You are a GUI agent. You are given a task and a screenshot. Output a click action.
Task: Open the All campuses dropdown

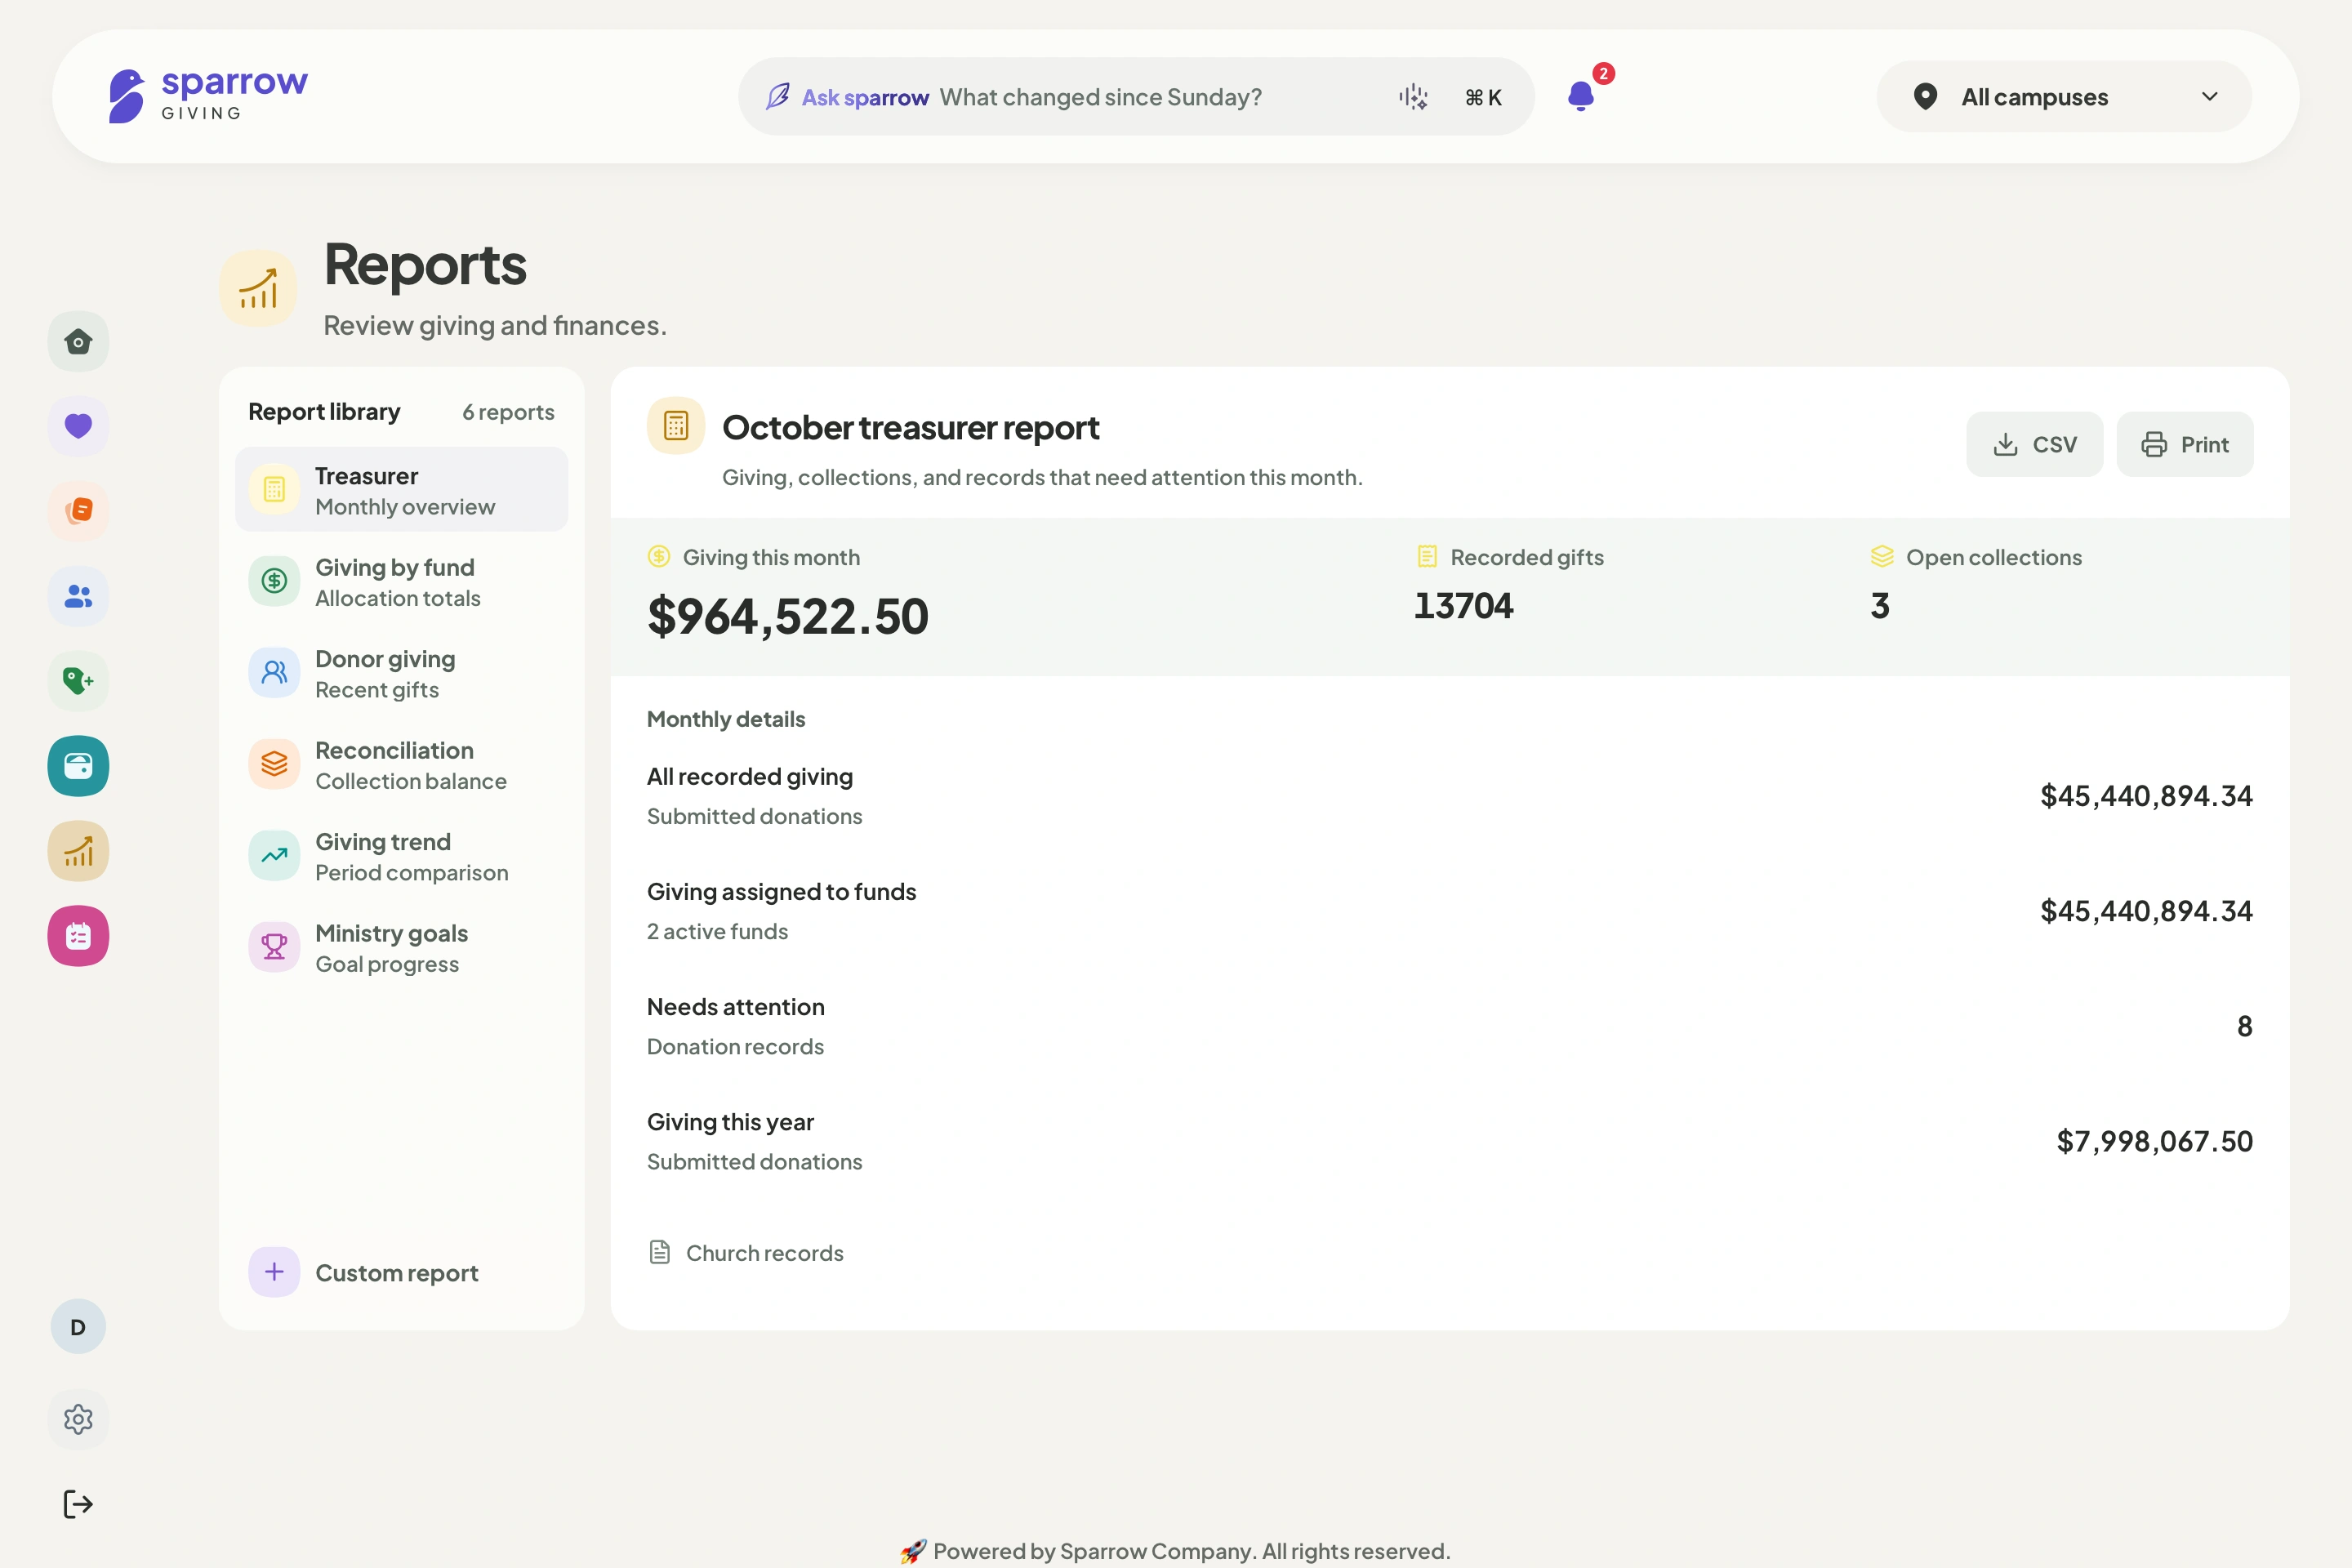(x=2064, y=97)
